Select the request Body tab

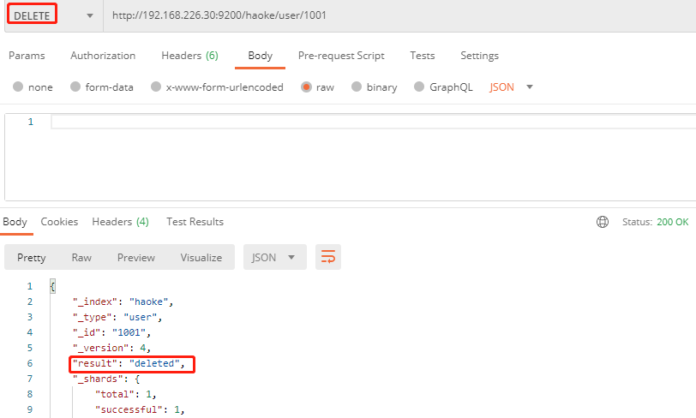pos(260,56)
